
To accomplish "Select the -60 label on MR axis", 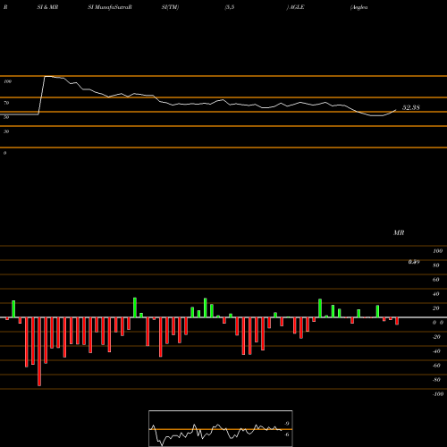I will (436, 366).
